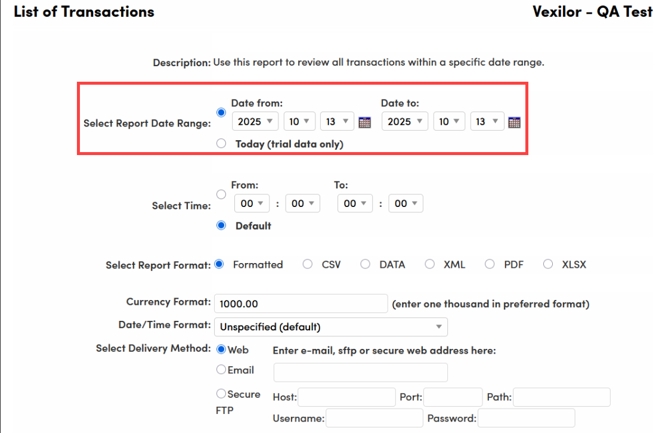653x433 pixels.
Task: Select the From/To time radio button
Action: pyautogui.click(x=221, y=194)
